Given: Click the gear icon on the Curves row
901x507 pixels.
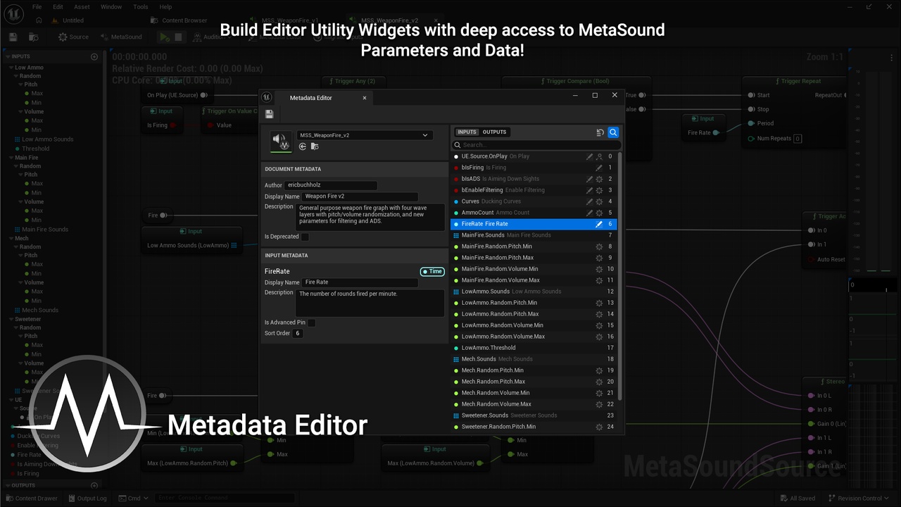Looking at the screenshot, I should click(x=599, y=201).
